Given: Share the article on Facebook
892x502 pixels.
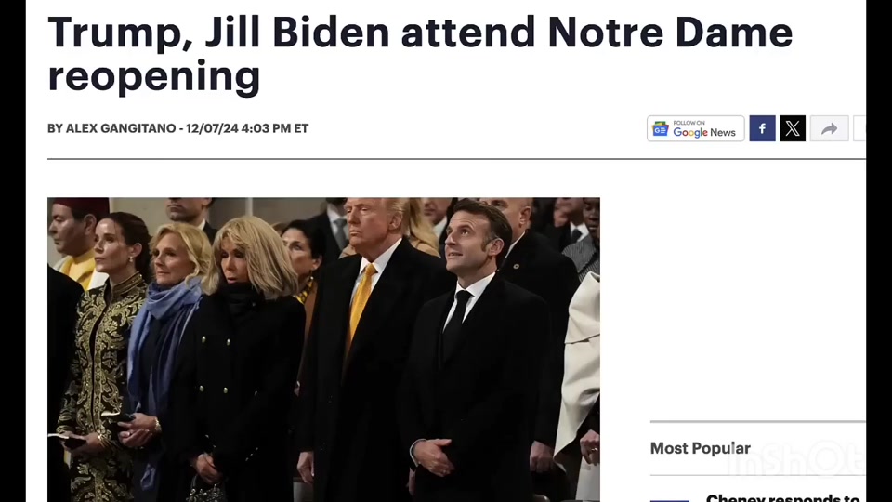Looking at the screenshot, I should 762,128.
